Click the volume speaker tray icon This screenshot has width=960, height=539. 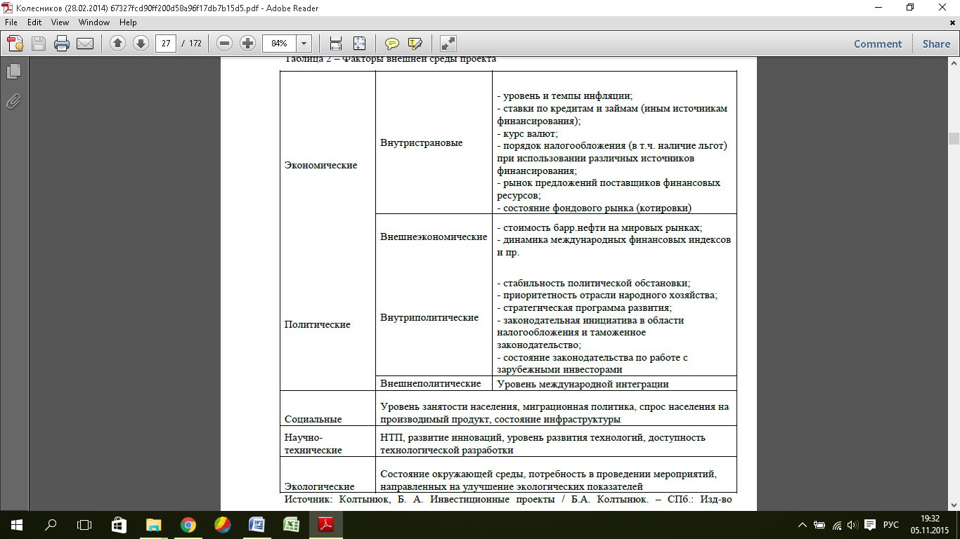point(852,525)
